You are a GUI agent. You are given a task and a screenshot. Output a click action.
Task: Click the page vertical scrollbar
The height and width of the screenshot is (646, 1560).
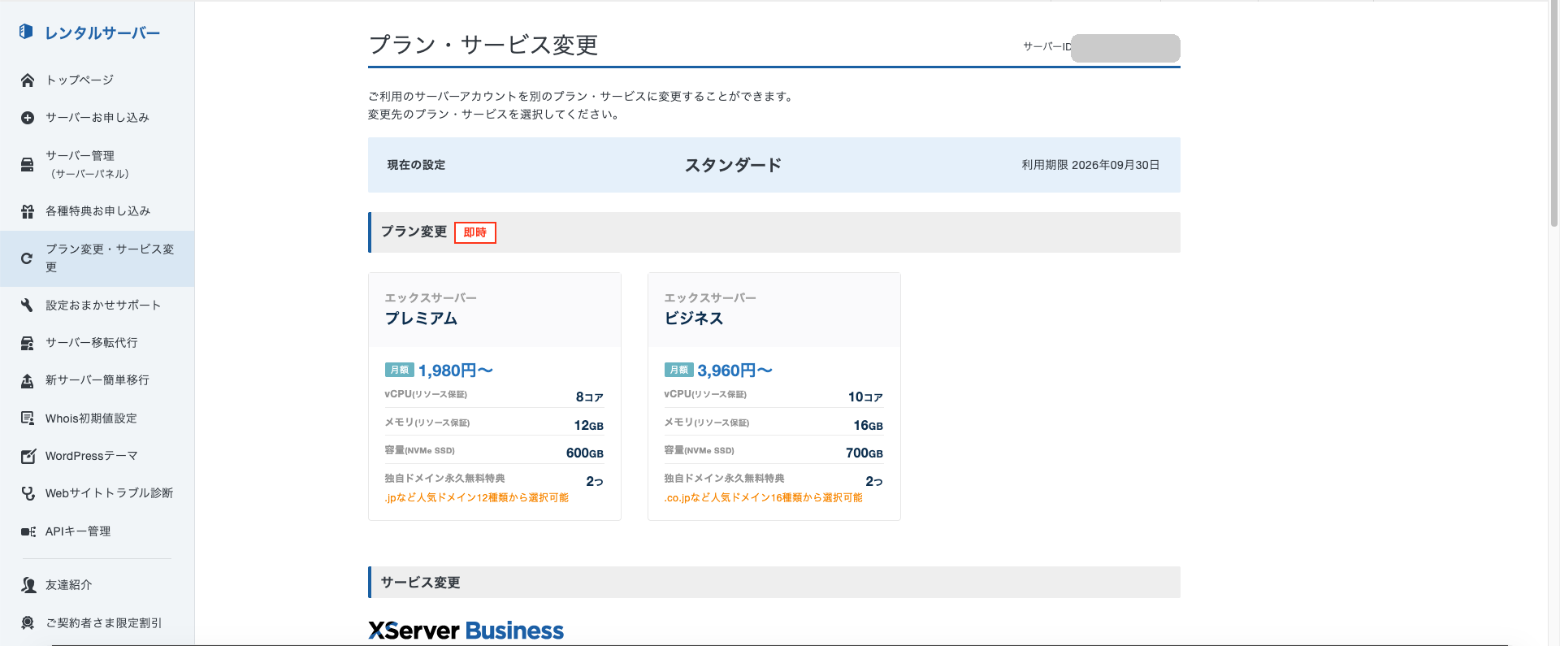click(1553, 114)
